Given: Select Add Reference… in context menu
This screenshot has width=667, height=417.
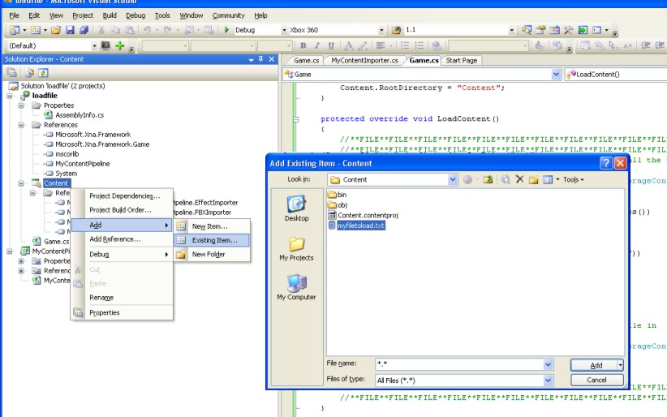Looking at the screenshot, I should tap(115, 239).
